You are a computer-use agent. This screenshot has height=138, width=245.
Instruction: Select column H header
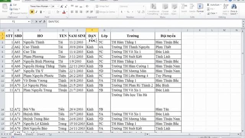(x=133, y=30)
